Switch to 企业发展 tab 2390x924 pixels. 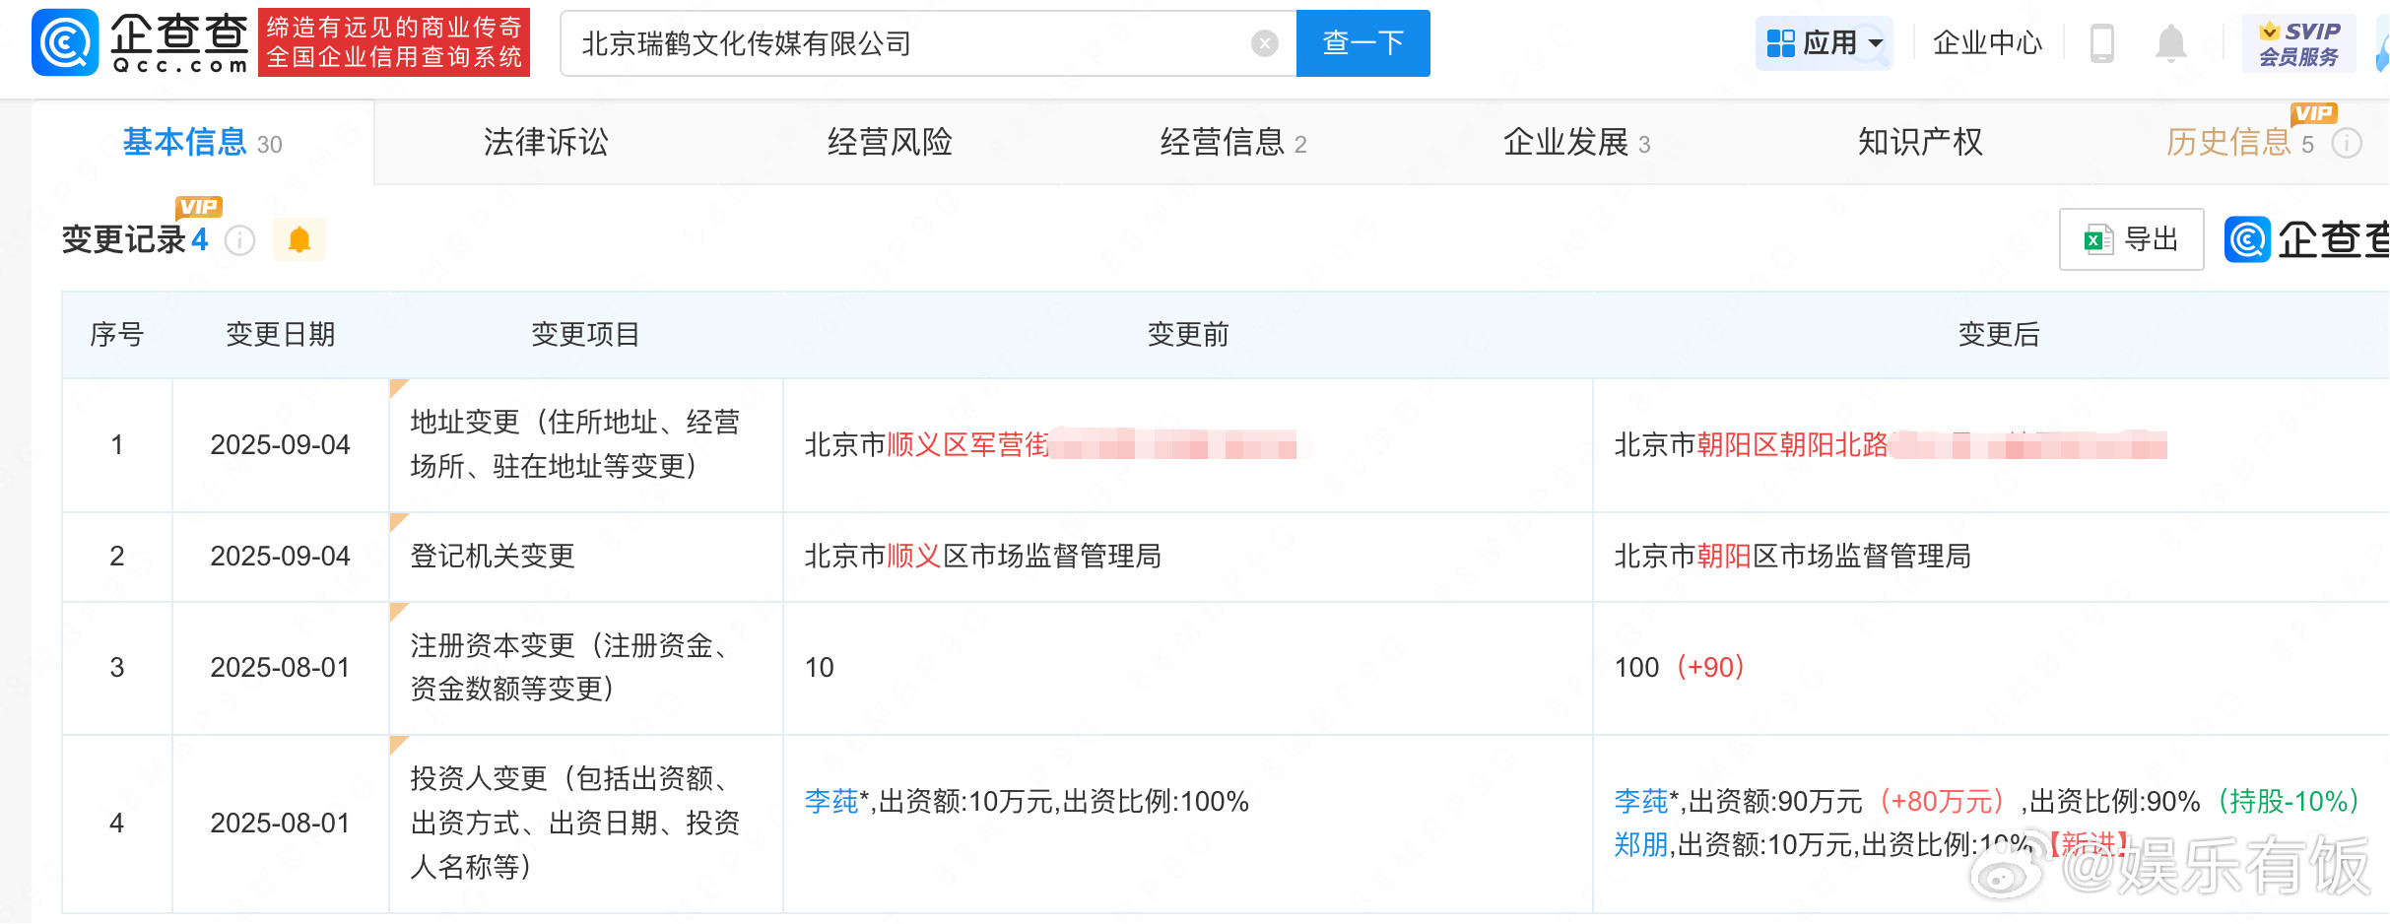pyautogui.click(x=1576, y=143)
